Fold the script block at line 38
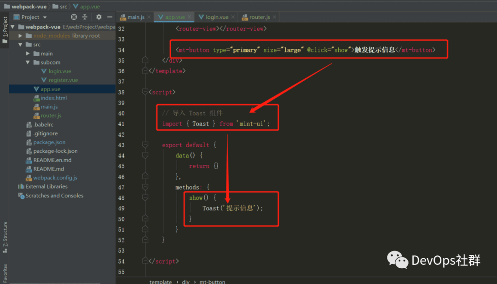This screenshot has width=497, height=284. point(145,92)
